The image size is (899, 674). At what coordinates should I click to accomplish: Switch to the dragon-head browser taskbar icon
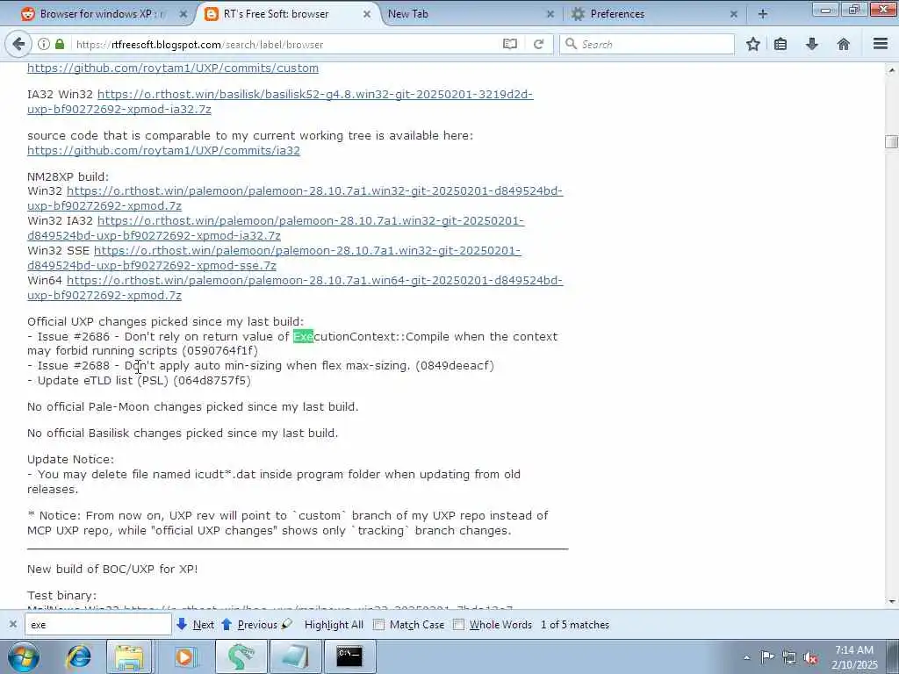coord(241,656)
